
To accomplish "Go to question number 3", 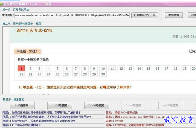I will coord(39,68).
